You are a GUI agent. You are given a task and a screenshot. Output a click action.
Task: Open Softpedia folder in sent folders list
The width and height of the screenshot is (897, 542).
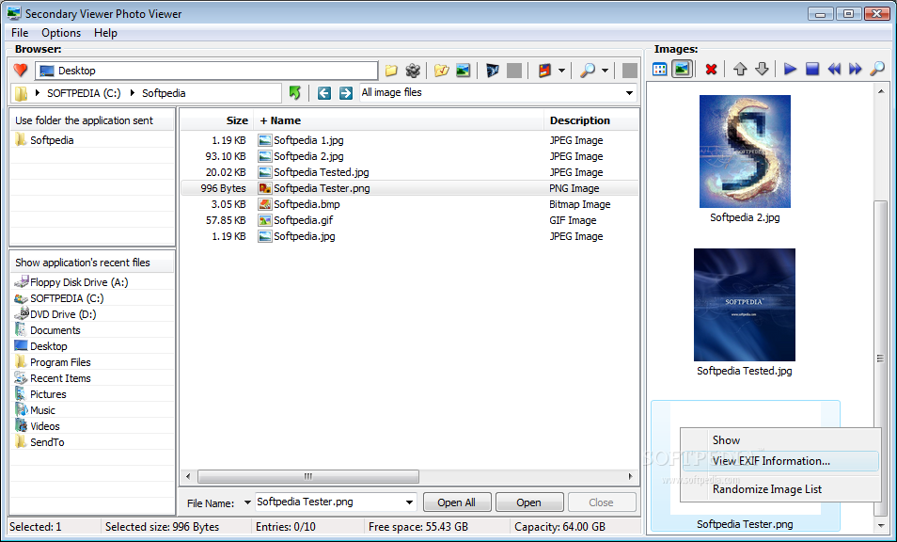point(52,140)
